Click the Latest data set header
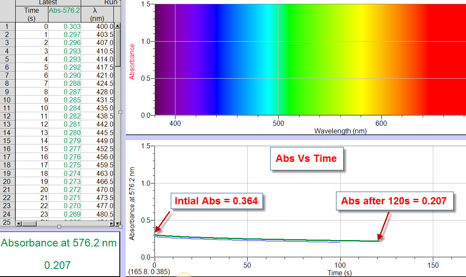 (x=48, y=3)
